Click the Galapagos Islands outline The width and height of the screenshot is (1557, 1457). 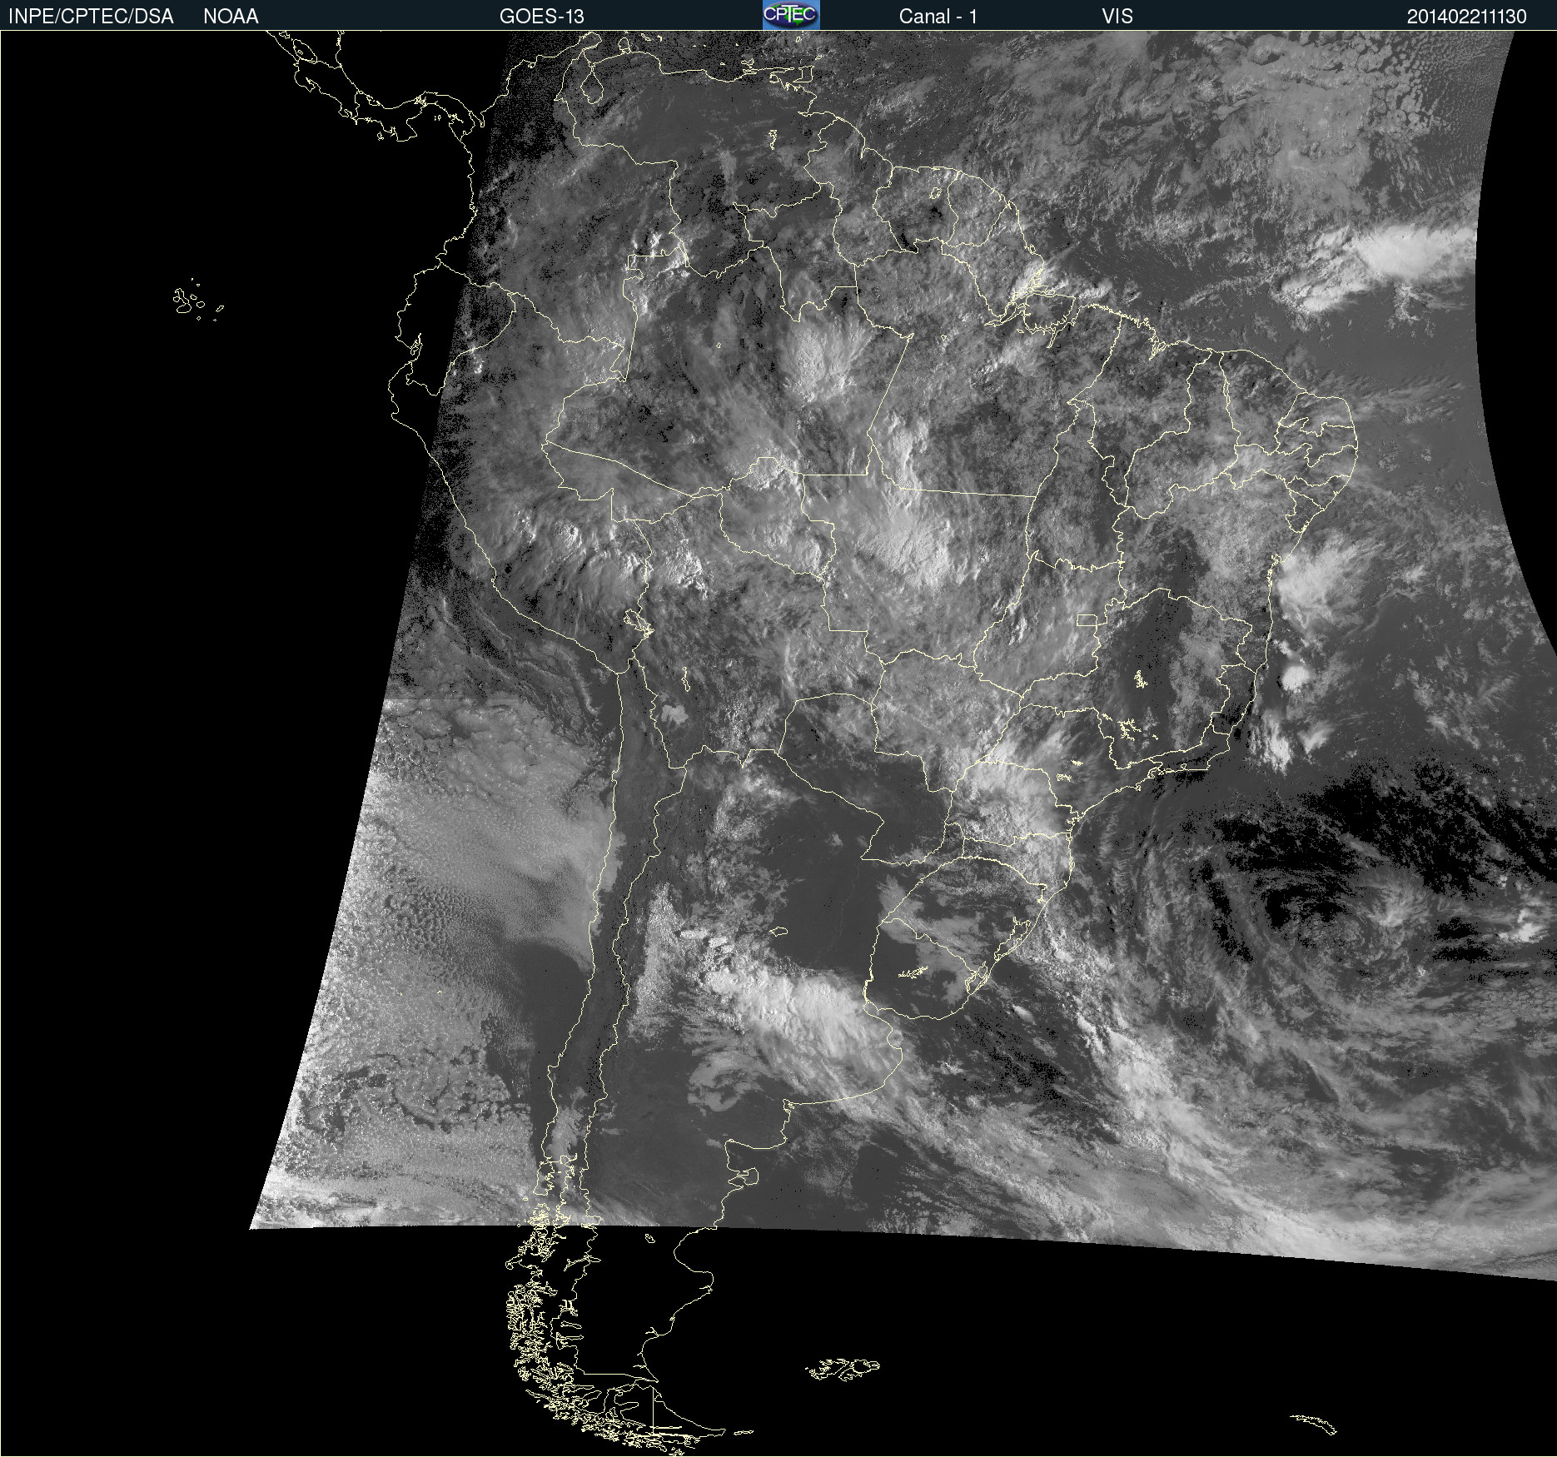click(197, 300)
